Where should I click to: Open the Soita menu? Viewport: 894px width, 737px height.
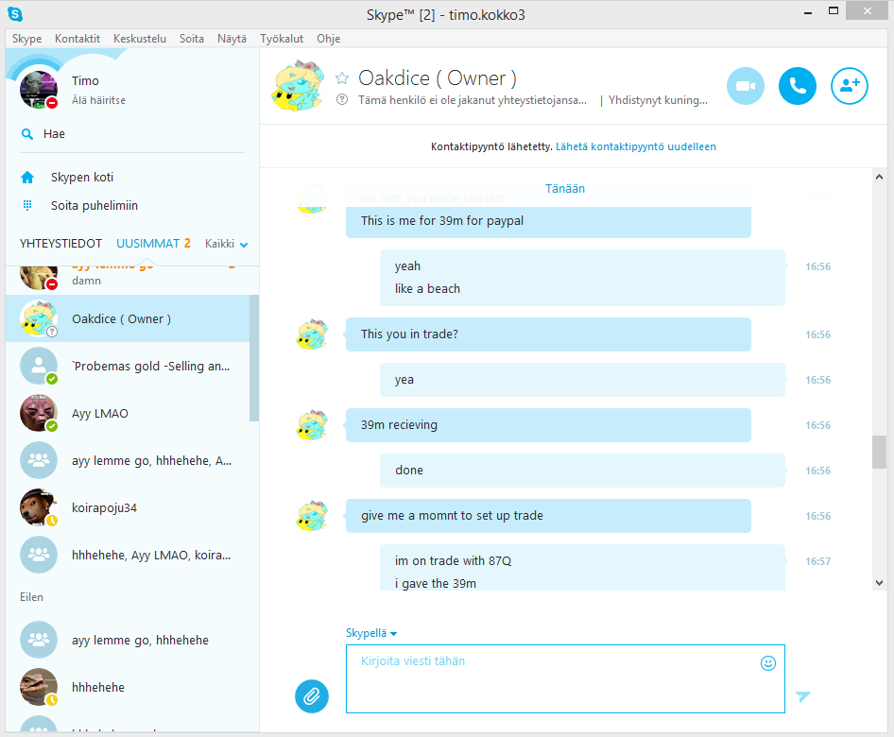pos(192,39)
